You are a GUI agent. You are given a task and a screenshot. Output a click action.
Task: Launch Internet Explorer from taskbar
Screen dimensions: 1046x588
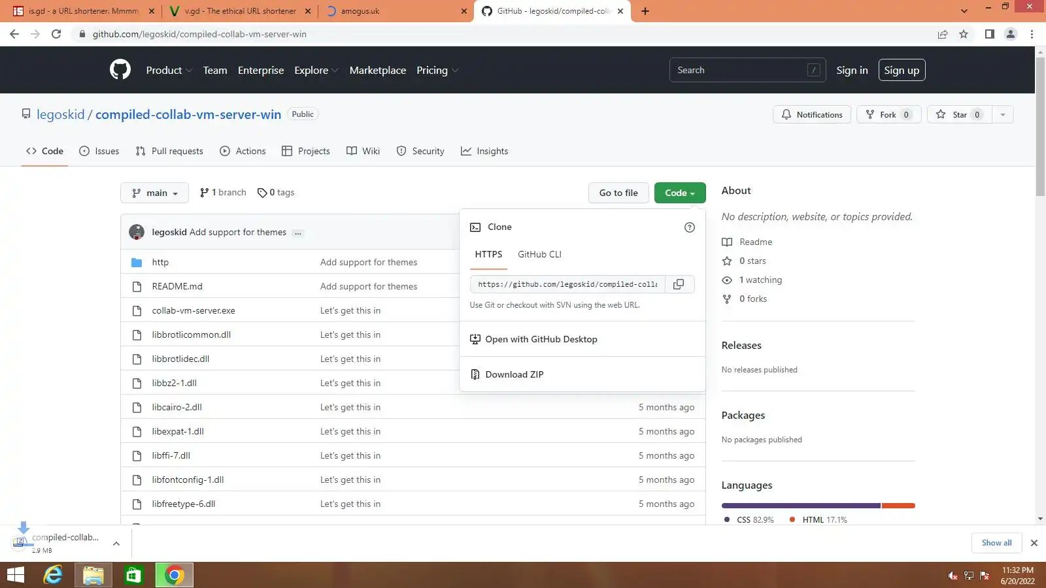point(52,575)
